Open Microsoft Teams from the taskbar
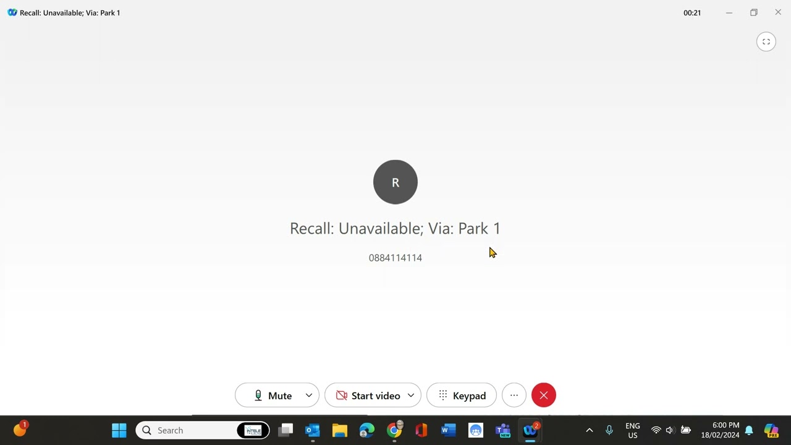 pyautogui.click(x=503, y=430)
